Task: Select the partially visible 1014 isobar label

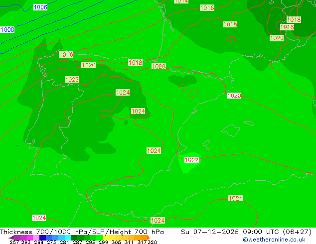Action: tap(181, 1)
